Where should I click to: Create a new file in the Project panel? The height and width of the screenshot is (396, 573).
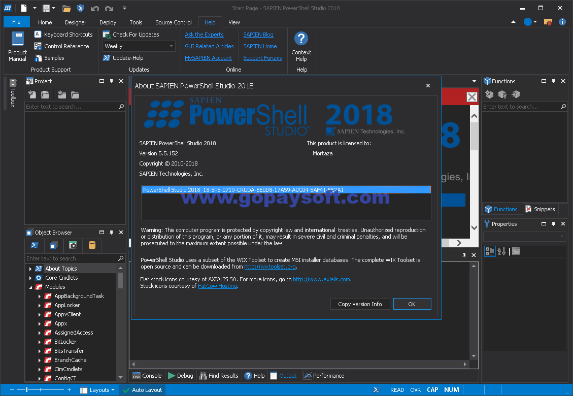31,95
